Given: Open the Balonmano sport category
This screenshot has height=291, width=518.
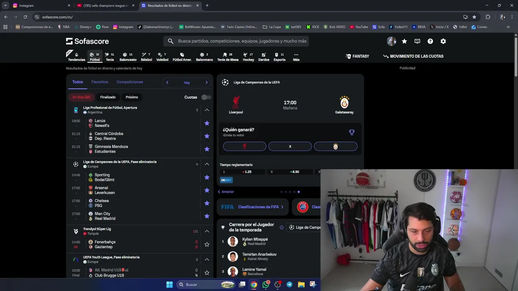Looking at the screenshot, I should click(204, 57).
